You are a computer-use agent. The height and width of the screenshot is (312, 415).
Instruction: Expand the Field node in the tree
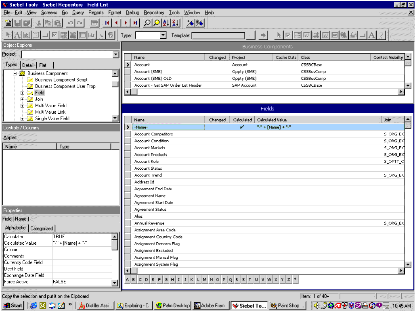pos(23,93)
